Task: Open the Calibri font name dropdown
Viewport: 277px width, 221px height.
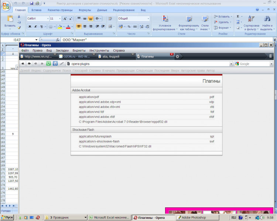Action: pos(48,18)
